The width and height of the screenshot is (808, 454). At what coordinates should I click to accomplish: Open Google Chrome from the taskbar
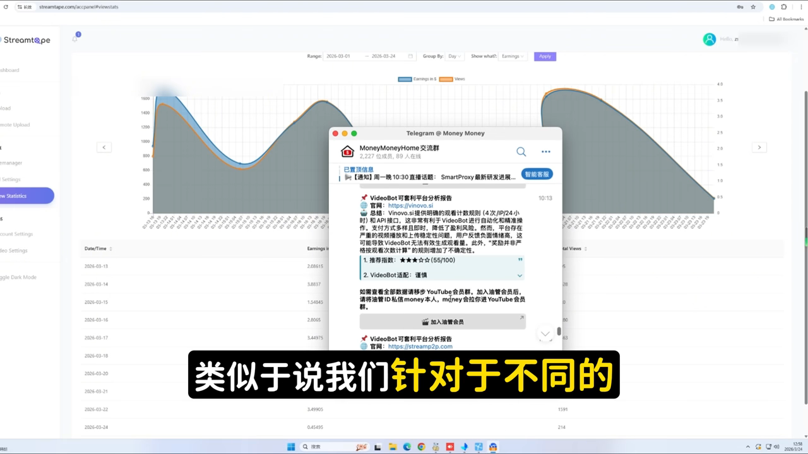[421, 446]
